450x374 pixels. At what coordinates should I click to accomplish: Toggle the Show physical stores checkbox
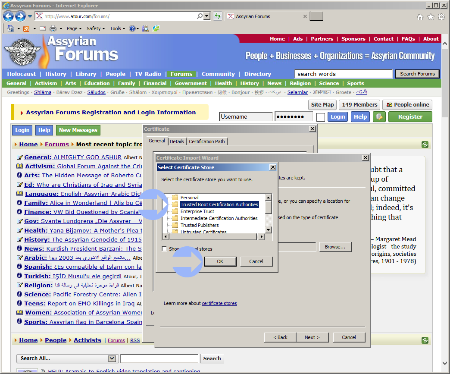[165, 249]
